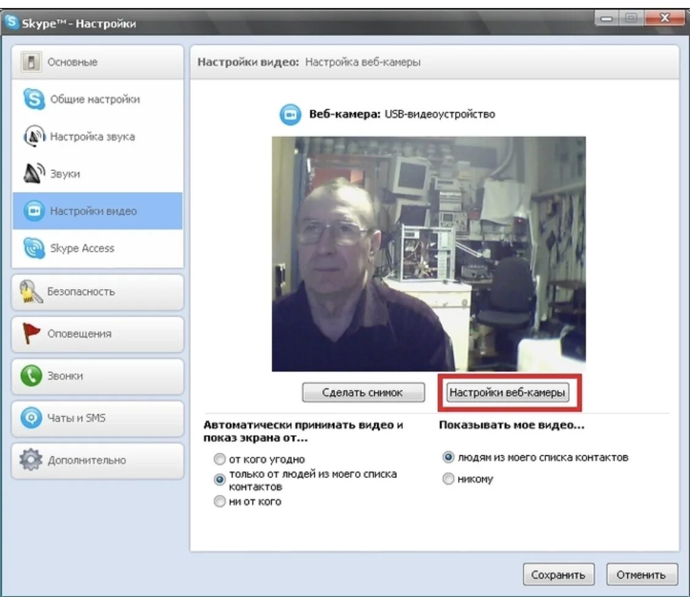
Task: Select "от кого угодно" radio option
Action: (220, 459)
